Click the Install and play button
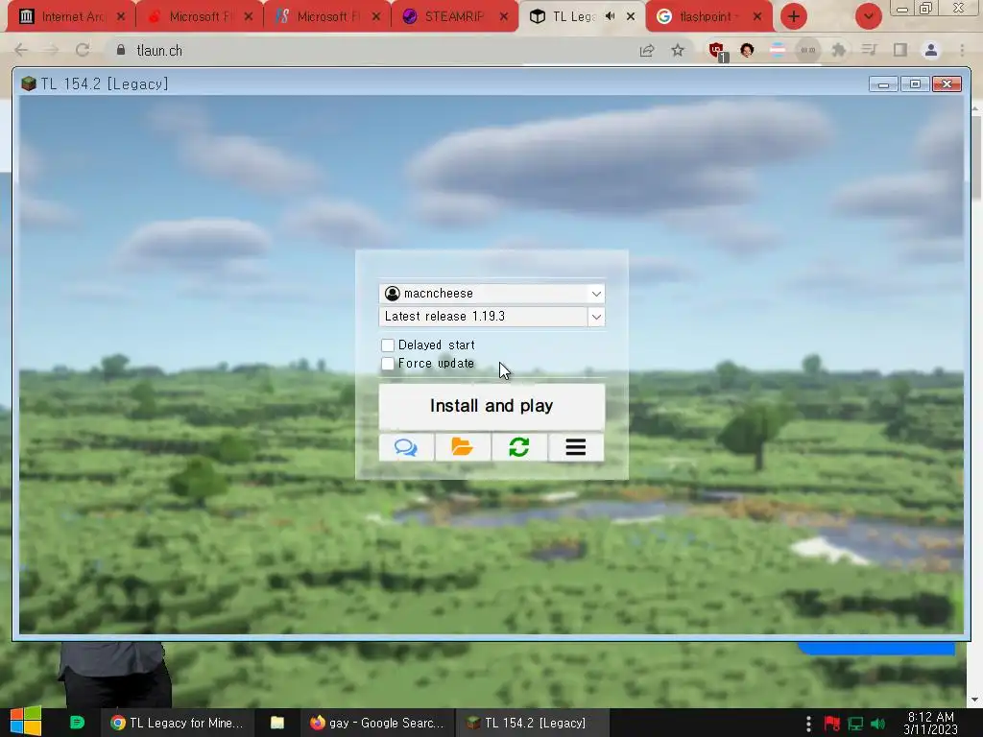This screenshot has height=737, width=983. click(492, 406)
